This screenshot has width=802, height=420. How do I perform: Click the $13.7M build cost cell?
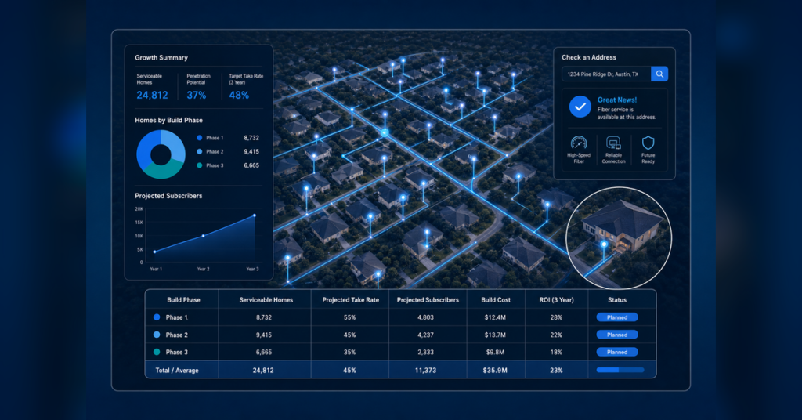tap(495, 335)
